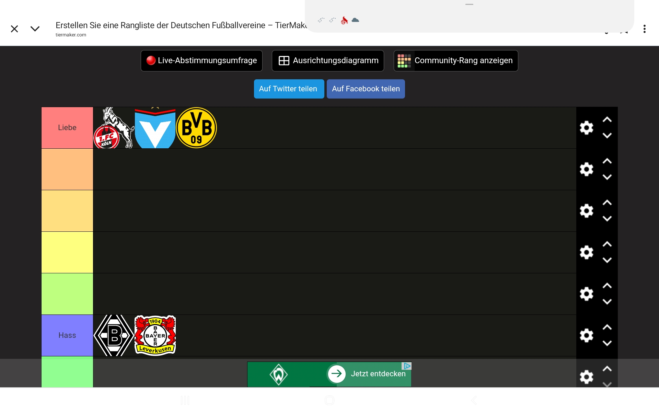Move Liebe row up
This screenshot has height=412, width=659.
[x=607, y=120]
